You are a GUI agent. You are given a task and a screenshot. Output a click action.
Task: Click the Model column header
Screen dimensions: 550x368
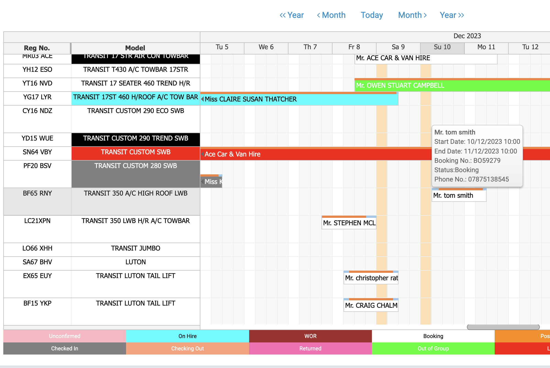[135, 48]
